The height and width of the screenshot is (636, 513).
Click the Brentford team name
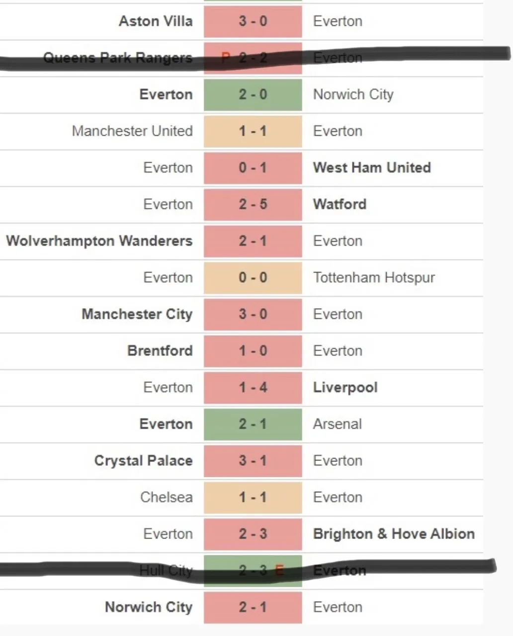coord(160,351)
